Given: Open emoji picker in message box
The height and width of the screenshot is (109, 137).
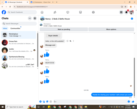Looking at the screenshot, I should point(129,102).
